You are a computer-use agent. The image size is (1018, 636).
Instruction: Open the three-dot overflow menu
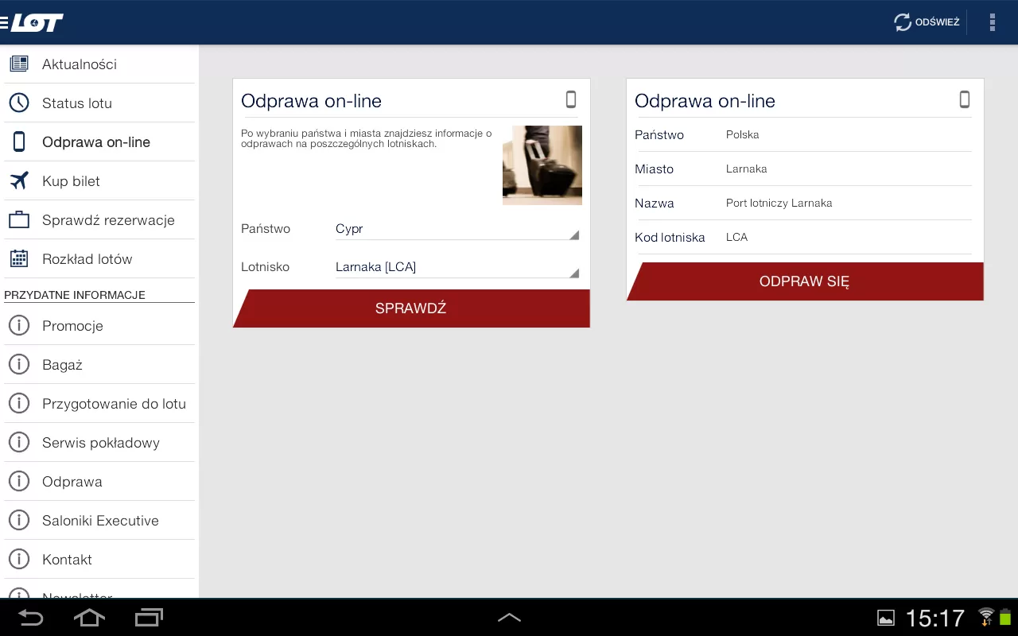click(x=992, y=22)
